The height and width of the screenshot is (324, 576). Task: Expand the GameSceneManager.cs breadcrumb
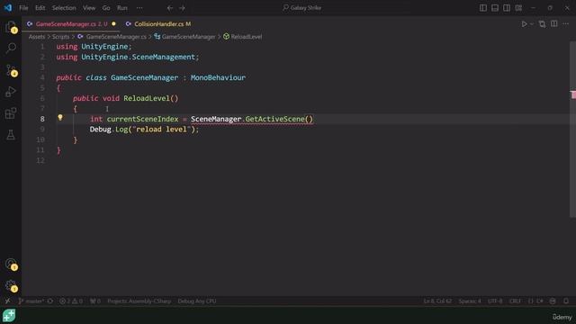point(112,36)
